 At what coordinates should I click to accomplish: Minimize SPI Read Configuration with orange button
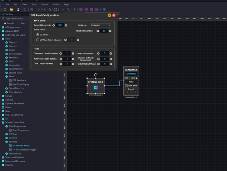(109, 15)
